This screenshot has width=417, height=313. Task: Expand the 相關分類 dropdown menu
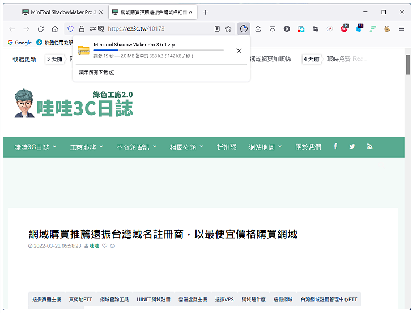tap(186, 147)
